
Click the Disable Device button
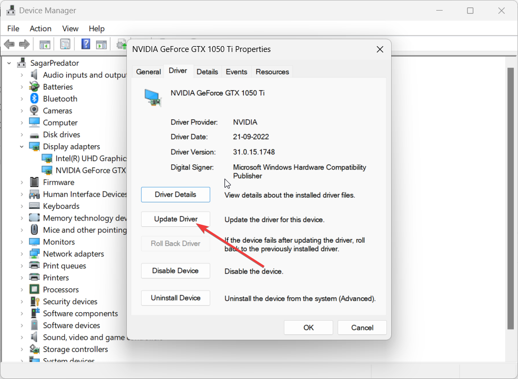click(176, 270)
